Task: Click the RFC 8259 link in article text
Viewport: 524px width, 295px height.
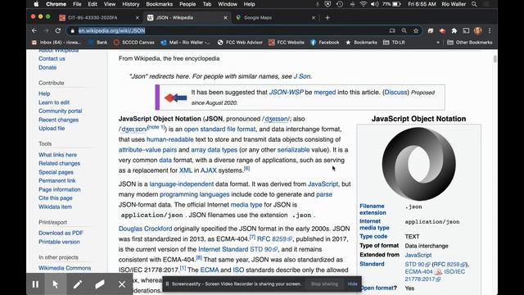Action: [x=274, y=239]
